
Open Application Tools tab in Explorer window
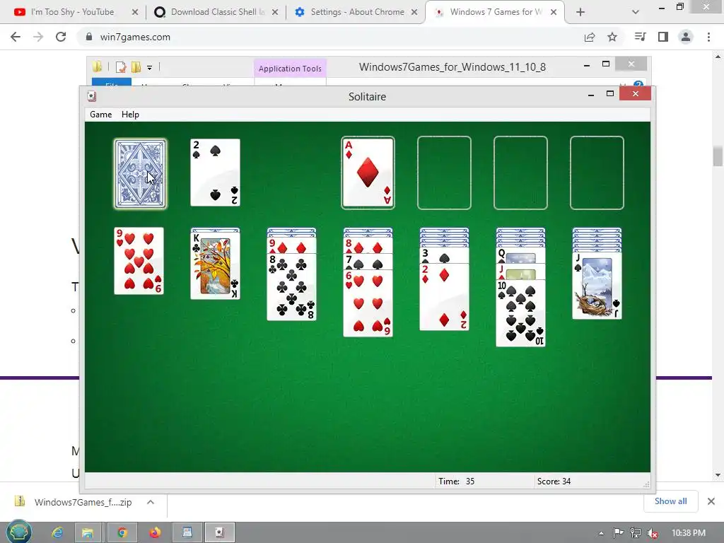[290, 69]
